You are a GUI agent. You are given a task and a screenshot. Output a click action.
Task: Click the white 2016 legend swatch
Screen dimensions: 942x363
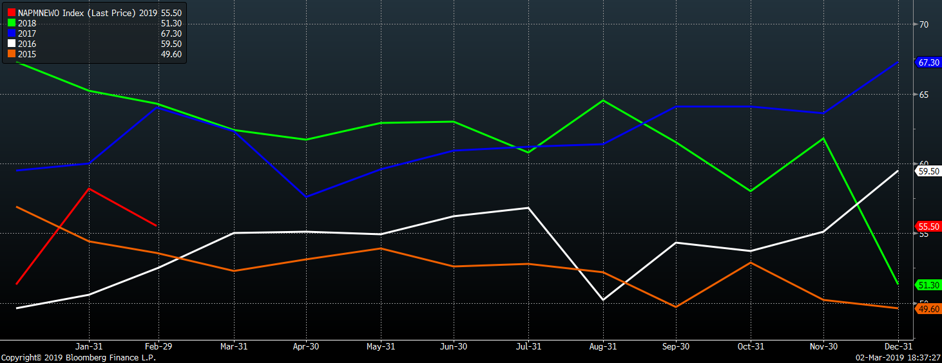point(10,44)
